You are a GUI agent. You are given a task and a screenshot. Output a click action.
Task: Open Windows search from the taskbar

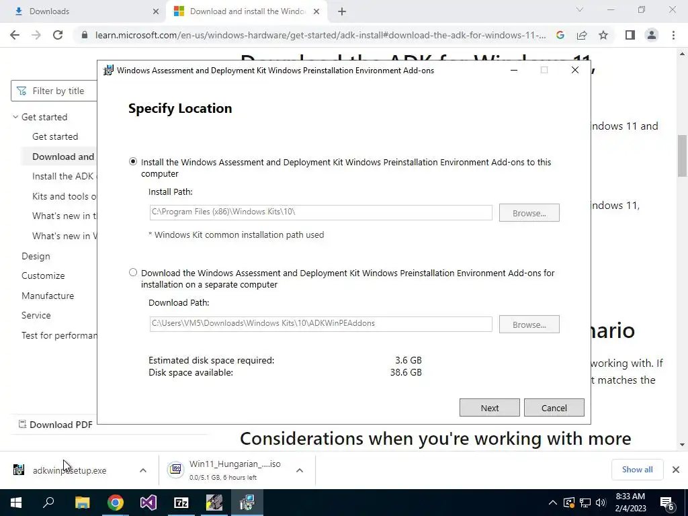(x=48, y=503)
